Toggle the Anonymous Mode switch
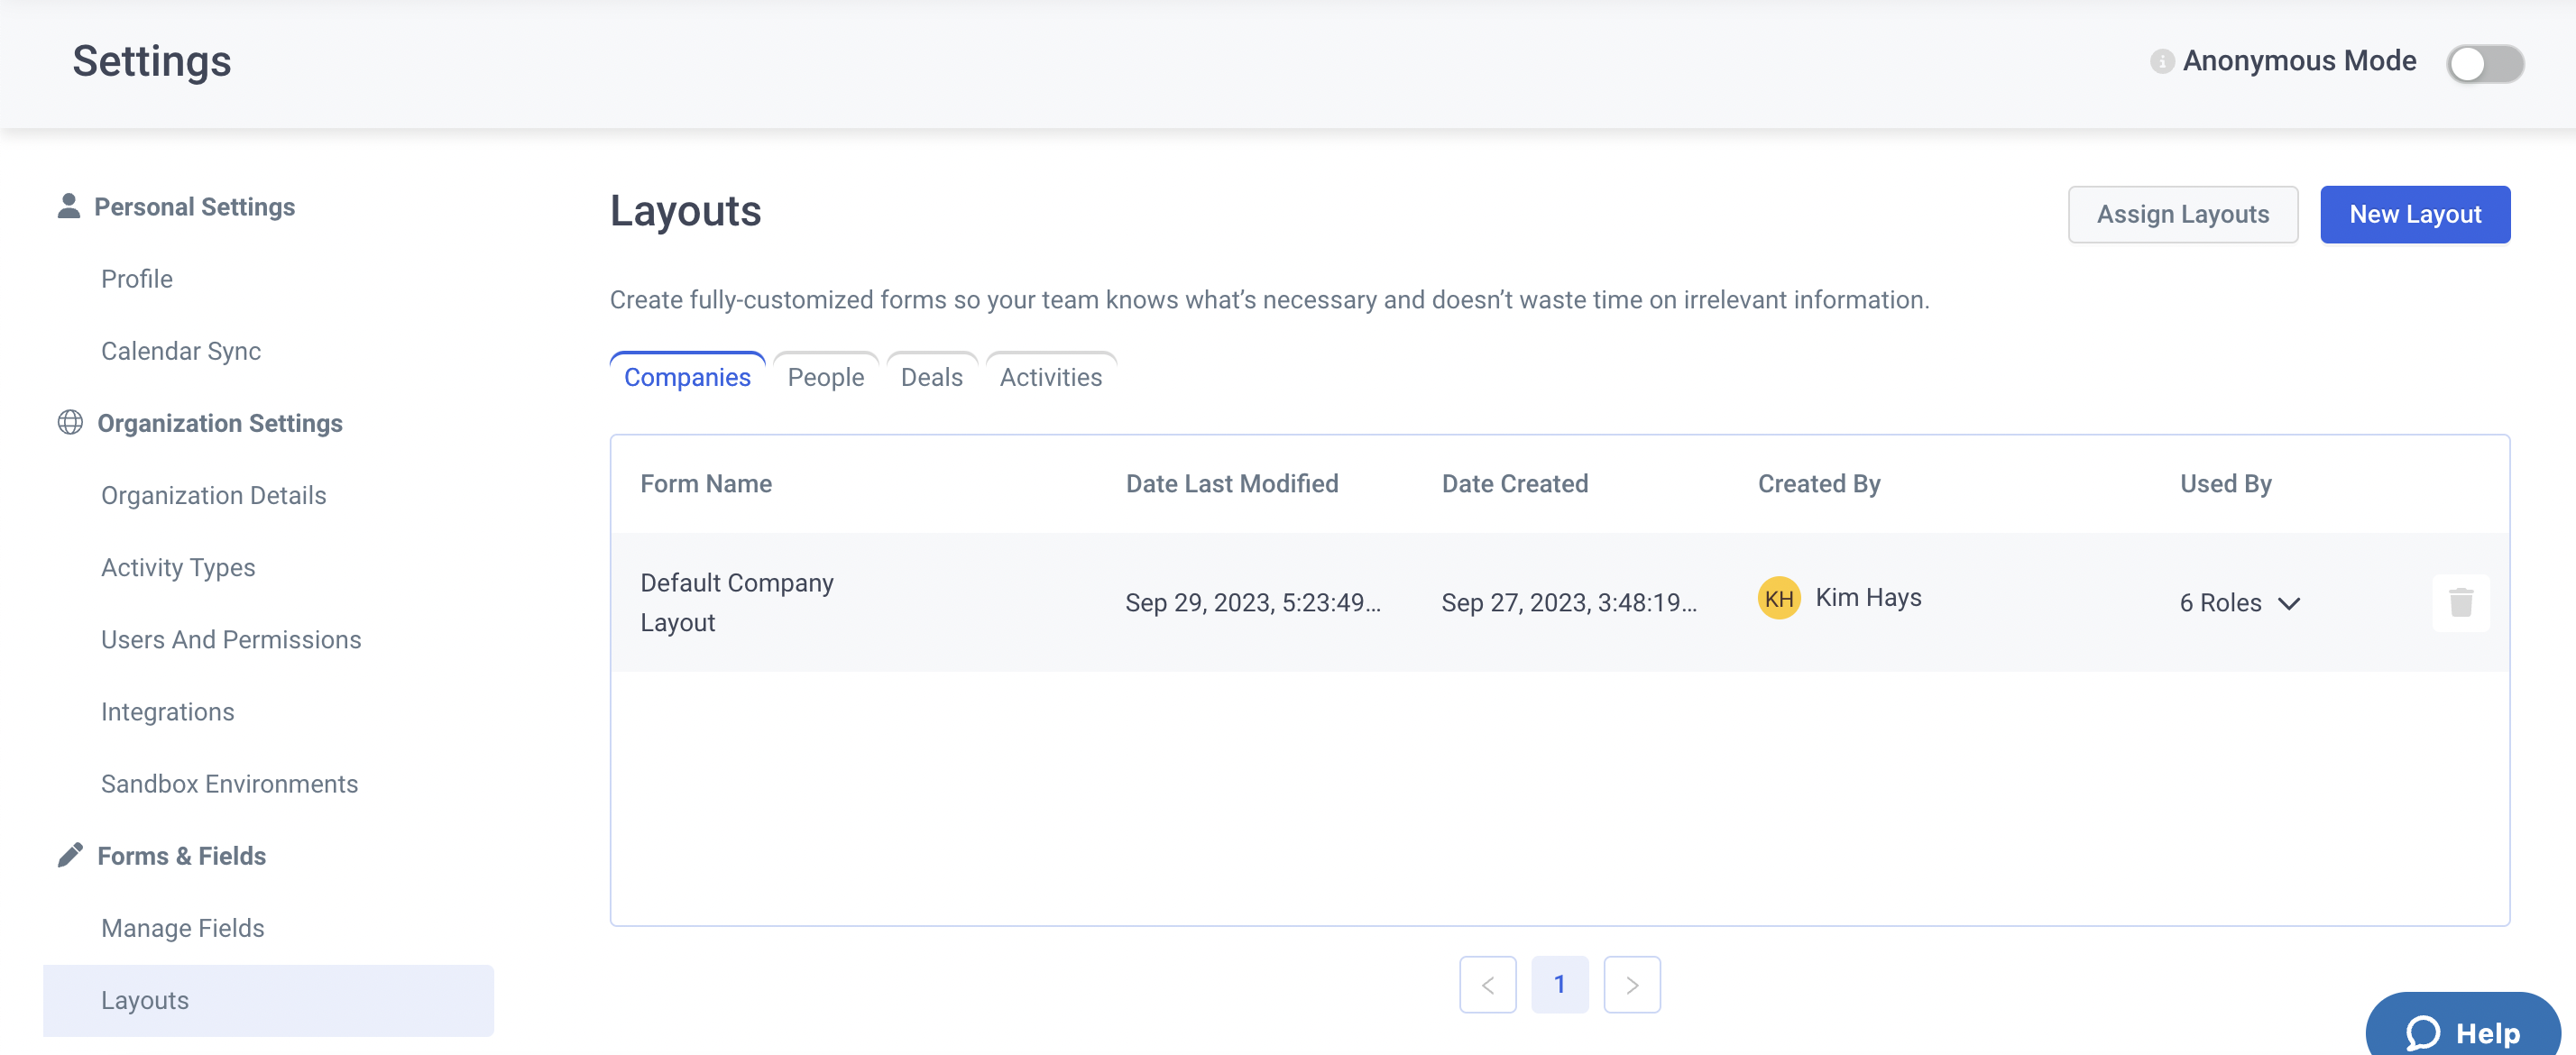Screen dimensions: 2576x1055 pyautogui.click(x=2484, y=63)
